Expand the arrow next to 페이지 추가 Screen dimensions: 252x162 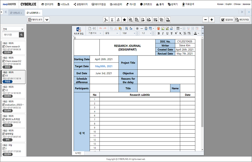(x=47, y=20)
